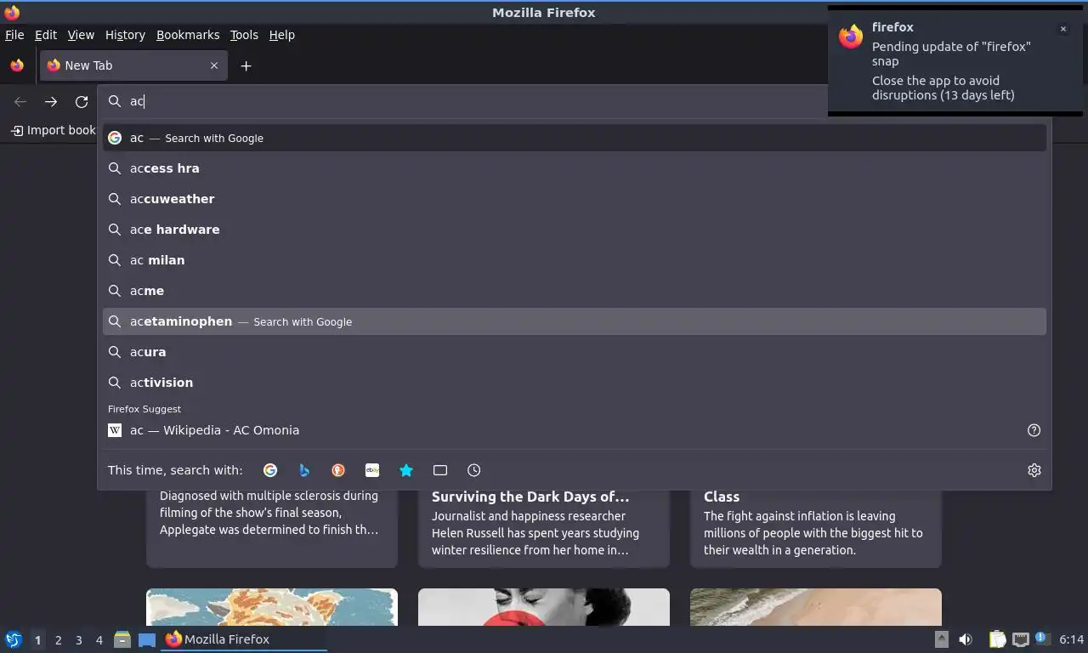1088x653 pixels.
Task: Click the 6:14 clock in system tray
Action: 1072,639
